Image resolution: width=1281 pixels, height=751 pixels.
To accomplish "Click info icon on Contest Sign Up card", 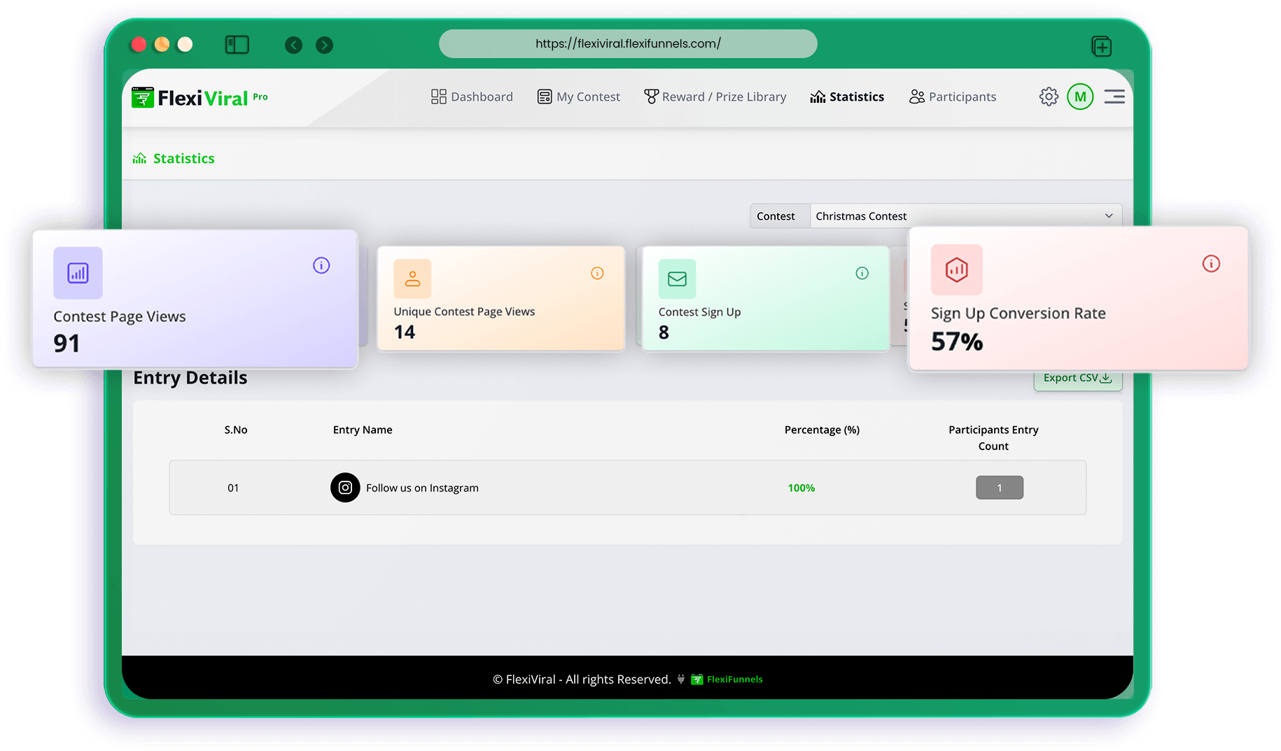I will 862,273.
